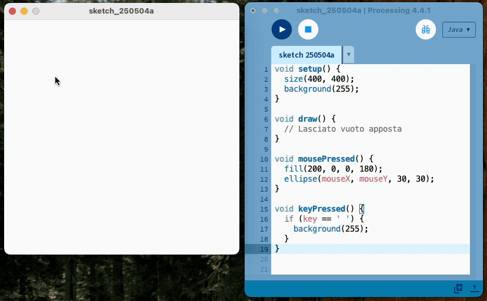Viewport: 487px width, 301px height.
Task: Minimize the sketch preview window
Action: [24, 11]
